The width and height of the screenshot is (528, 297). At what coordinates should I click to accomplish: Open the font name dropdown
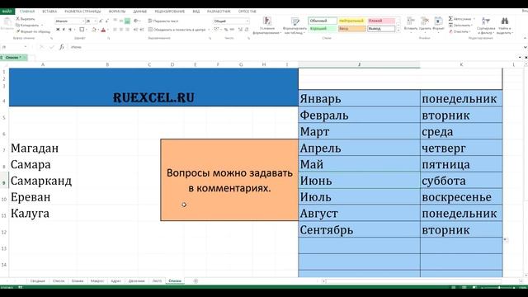click(x=82, y=21)
